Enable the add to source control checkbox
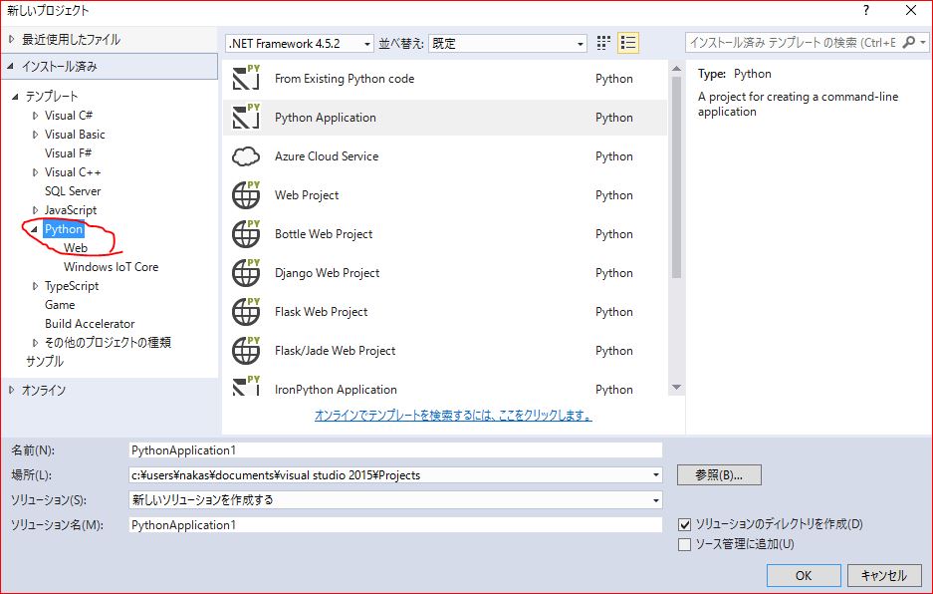 685,544
